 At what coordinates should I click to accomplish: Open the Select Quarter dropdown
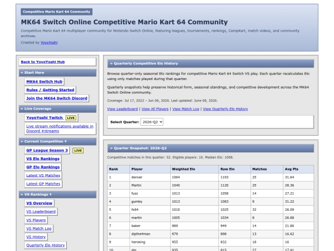[152, 122]
